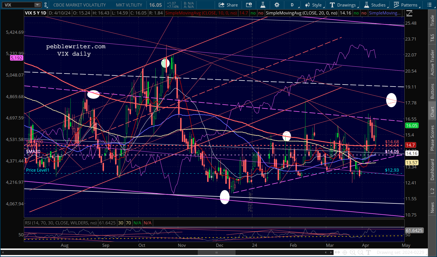Click the zoom out magnifier icon
Viewport: 437px width, 257px height.
(361, 252)
